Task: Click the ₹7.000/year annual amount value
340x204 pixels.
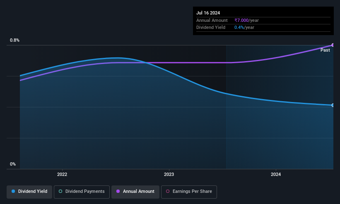Action: (x=246, y=20)
